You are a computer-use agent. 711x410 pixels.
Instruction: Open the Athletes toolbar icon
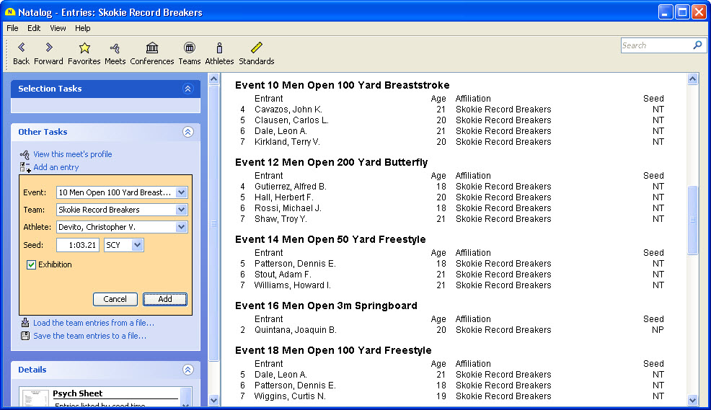coord(219,48)
